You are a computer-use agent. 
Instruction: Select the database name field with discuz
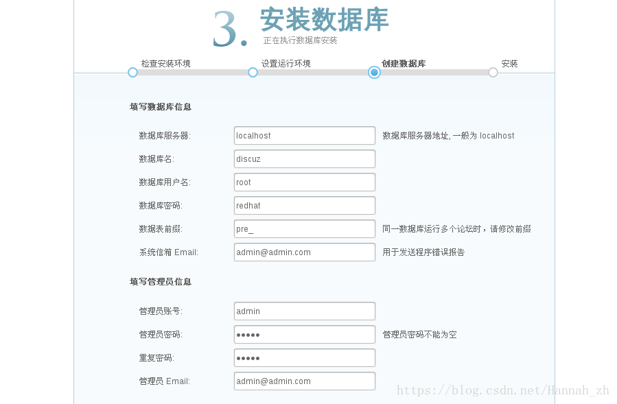(x=305, y=159)
